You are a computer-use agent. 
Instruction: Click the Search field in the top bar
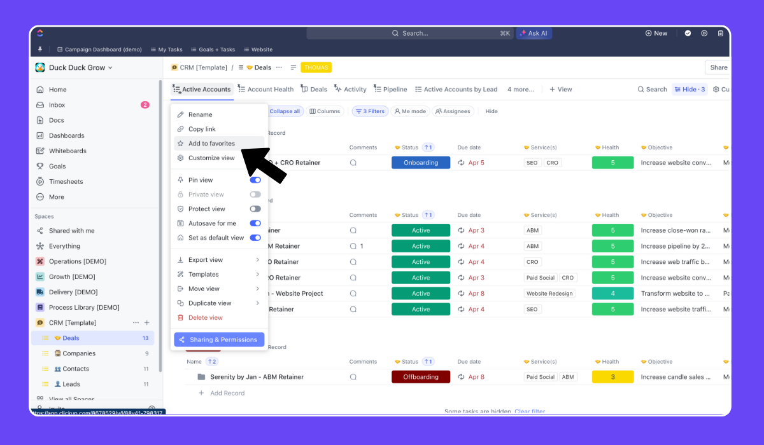tap(420, 33)
